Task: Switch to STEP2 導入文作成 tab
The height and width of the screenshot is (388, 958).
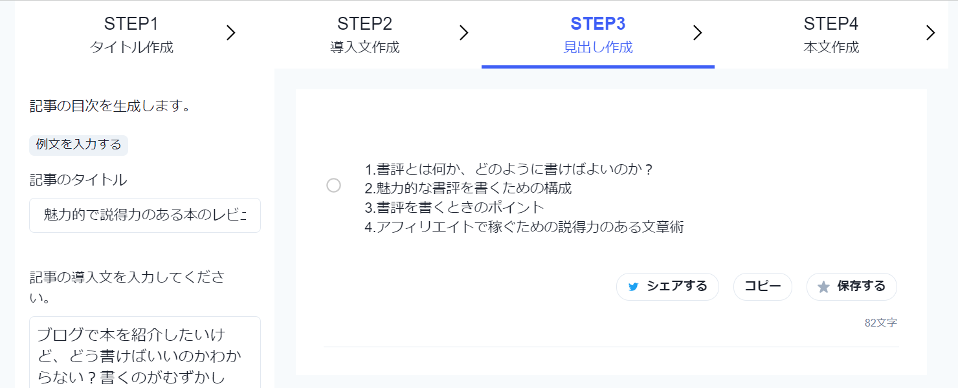Action: pos(364,35)
